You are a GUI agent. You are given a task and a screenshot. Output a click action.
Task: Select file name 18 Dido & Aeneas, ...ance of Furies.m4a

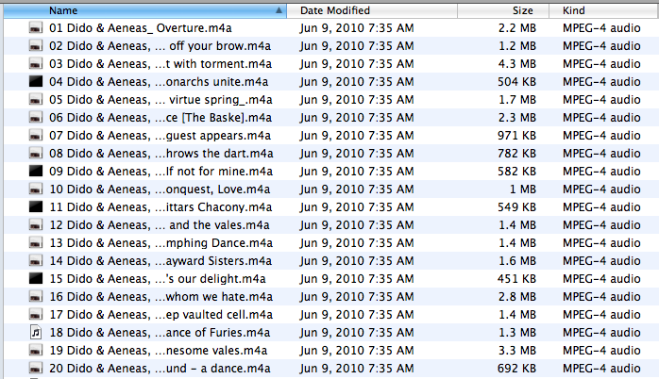click(x=160, y=333)
